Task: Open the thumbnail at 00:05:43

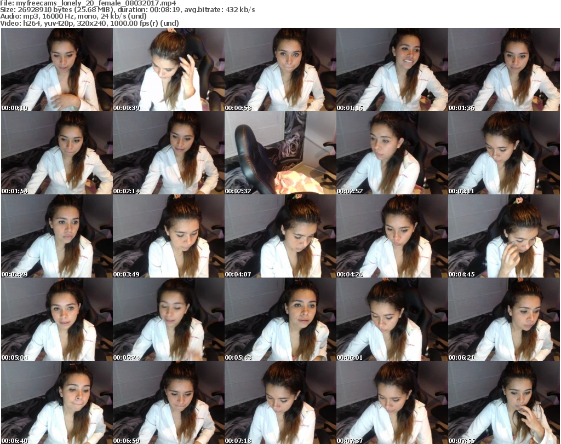Action: pyautogui.click(x=280, y=319)
